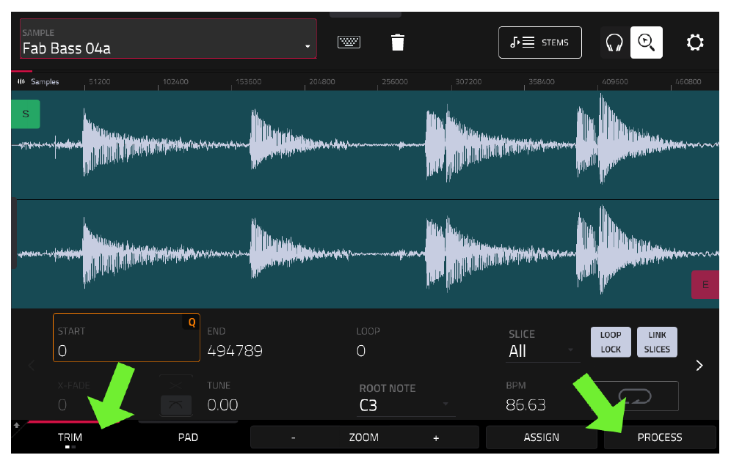Toggle the LOOP LOCK button
The image size is (731, 466).
point(611,341)
